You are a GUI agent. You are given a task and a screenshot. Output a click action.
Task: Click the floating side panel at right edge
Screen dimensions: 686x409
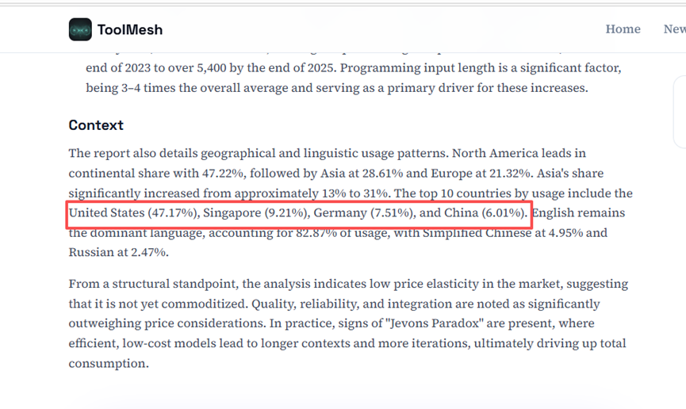pyautogui.click(x=680, y=111)
